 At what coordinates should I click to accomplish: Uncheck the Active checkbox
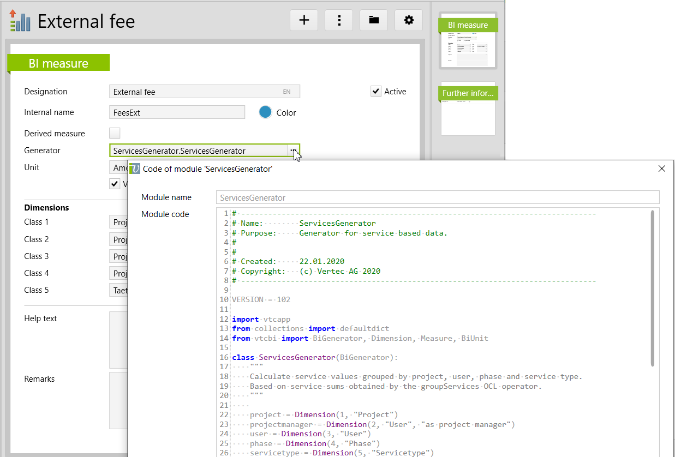tap(376, 91)
